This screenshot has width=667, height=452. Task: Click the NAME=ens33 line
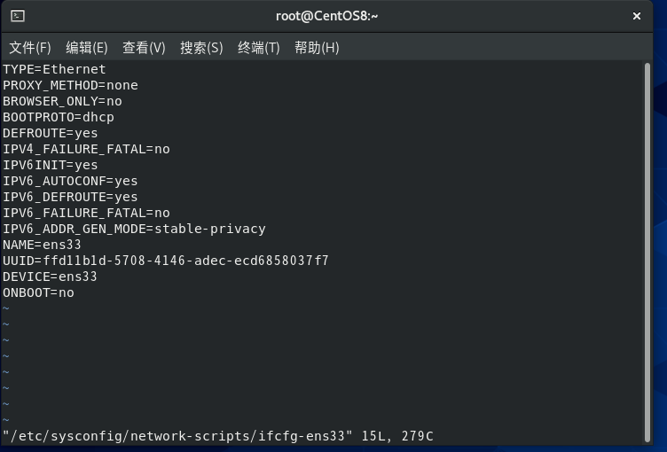tap(42, 245)
